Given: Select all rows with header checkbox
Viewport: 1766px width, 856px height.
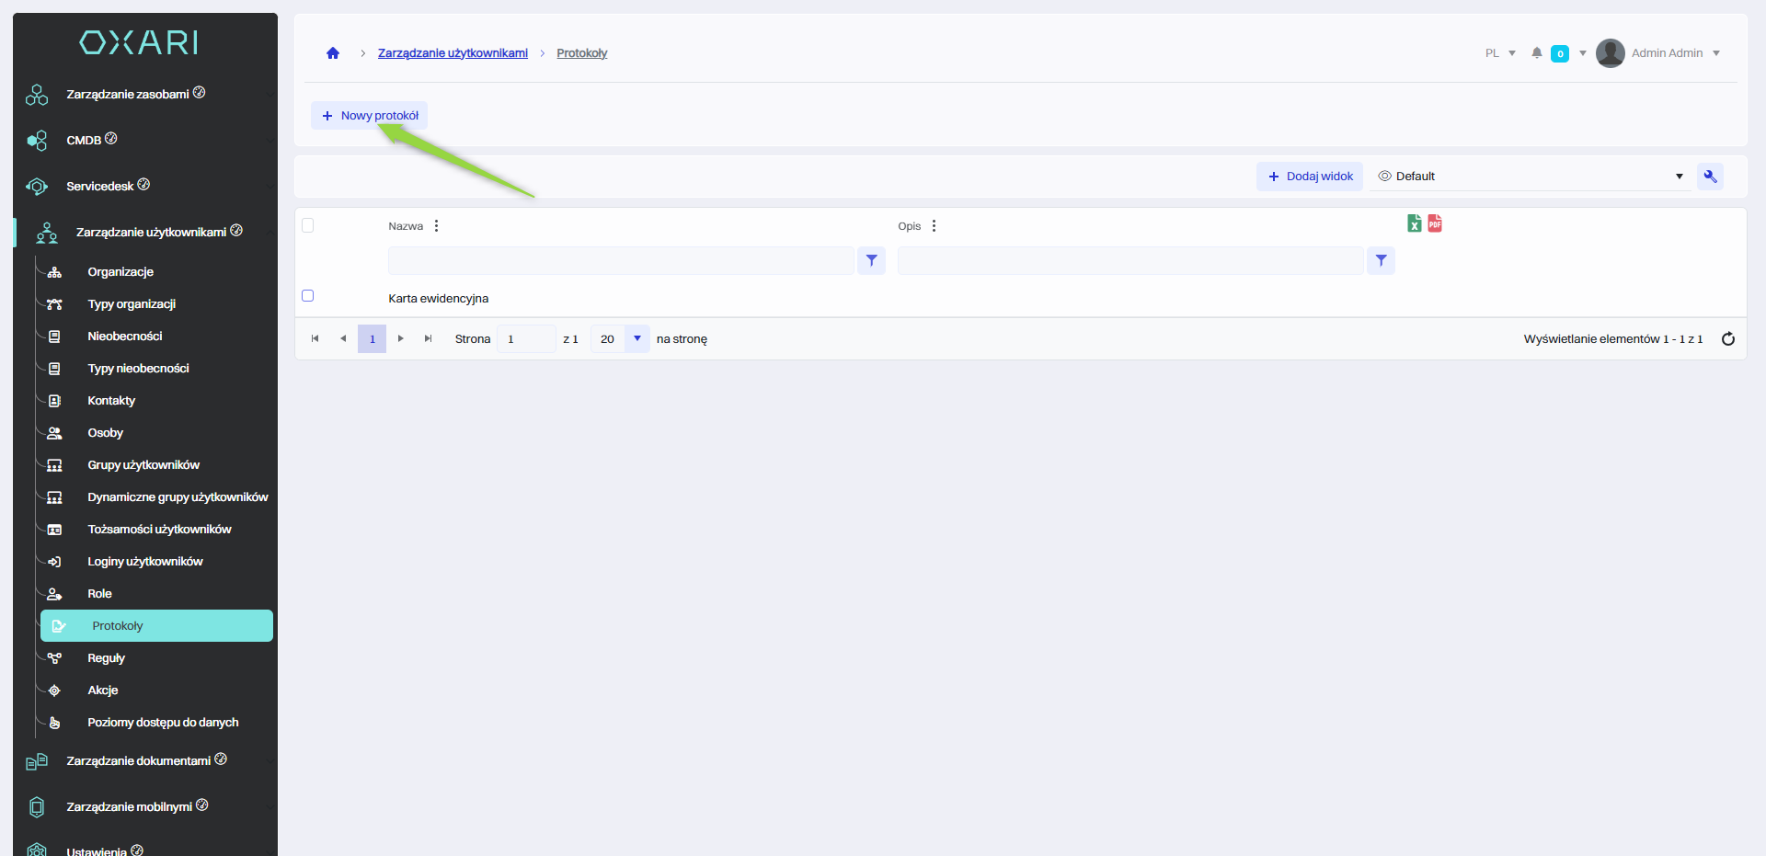Looking at the screenshot, I should click(308, 226).
